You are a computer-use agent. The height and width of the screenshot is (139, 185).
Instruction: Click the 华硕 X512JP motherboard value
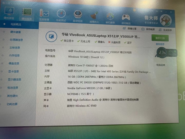coord(109,71)
